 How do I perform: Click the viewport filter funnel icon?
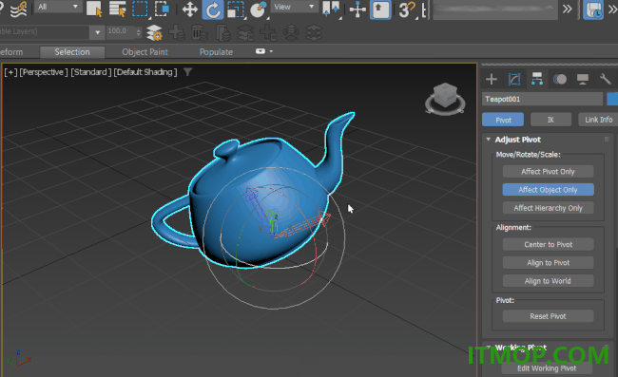coord(187,72)
